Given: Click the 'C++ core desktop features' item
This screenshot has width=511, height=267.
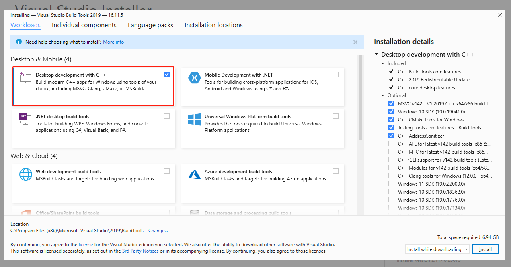Looking at the screenshot, I should click(426, 87).
